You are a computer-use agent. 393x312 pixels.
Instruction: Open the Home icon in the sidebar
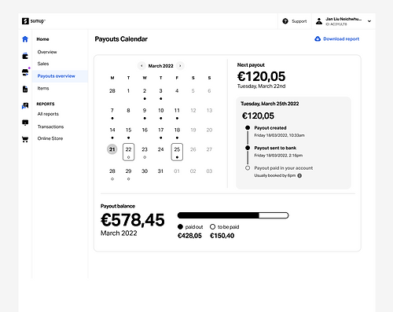tap(25, 39)
